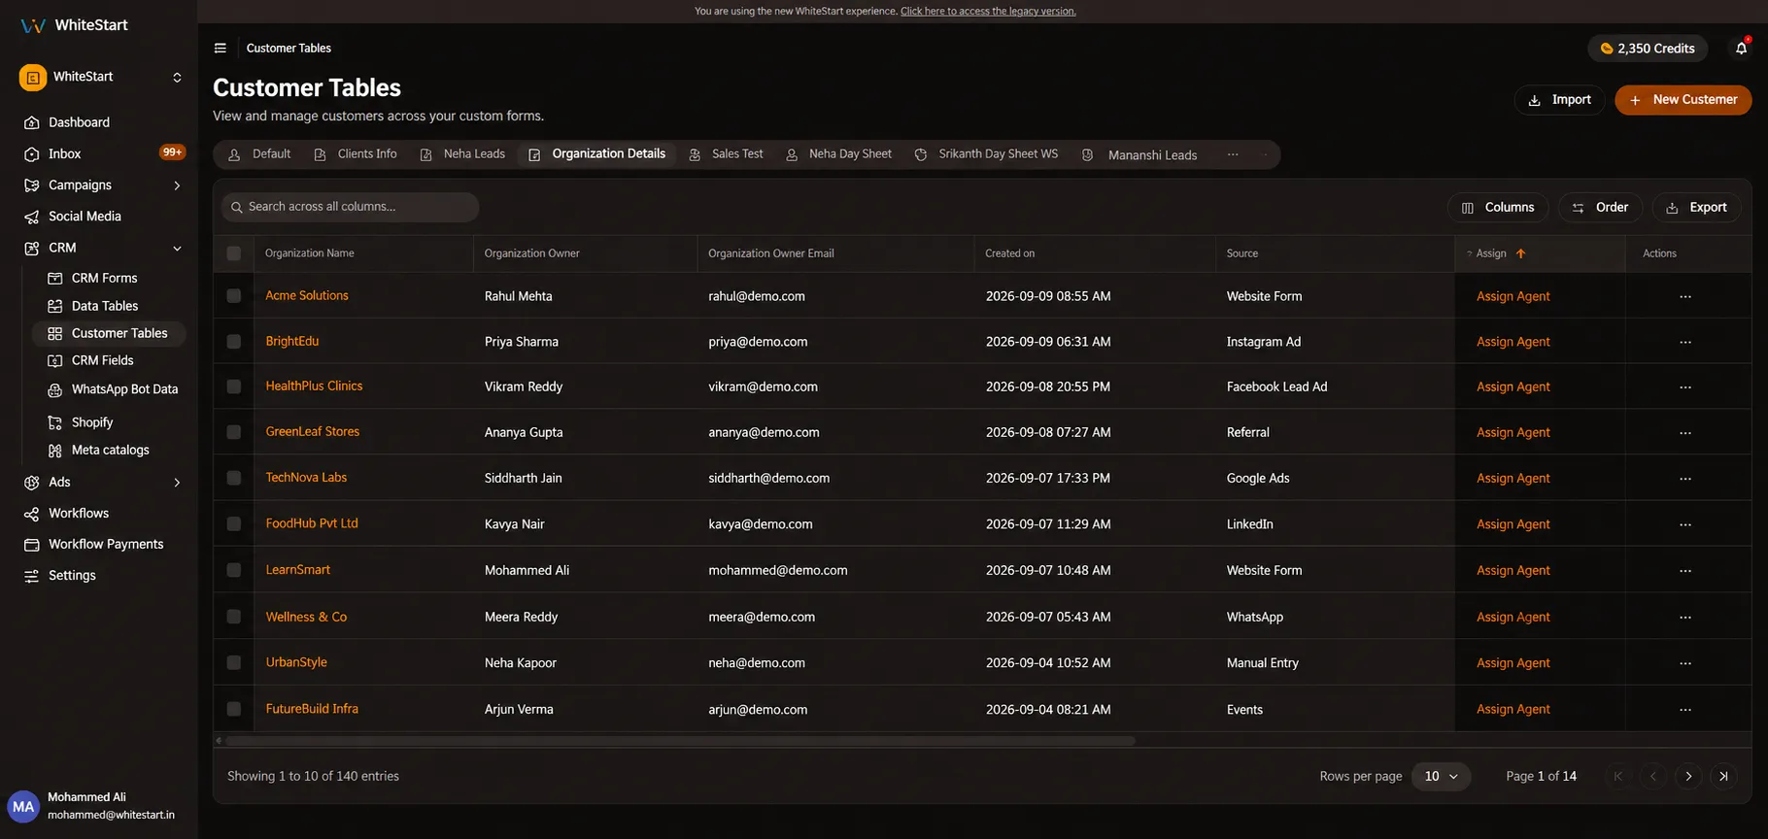Screen dimensions: 1768x839
Task: Open the legacy version link
Action: pyautogui.click(x=988, y=12)
